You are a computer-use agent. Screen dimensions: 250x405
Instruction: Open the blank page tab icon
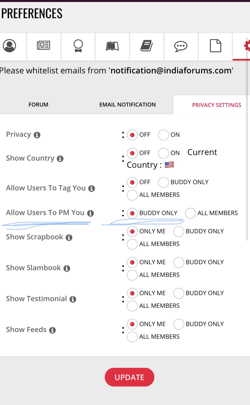click(x=216, y=46)
